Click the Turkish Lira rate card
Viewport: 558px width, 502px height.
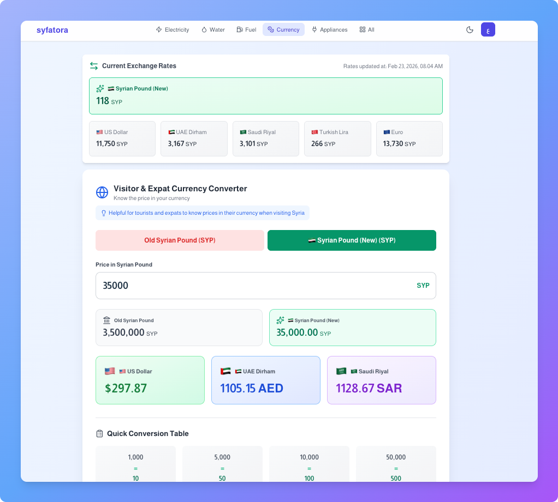(x=337, y=138)
